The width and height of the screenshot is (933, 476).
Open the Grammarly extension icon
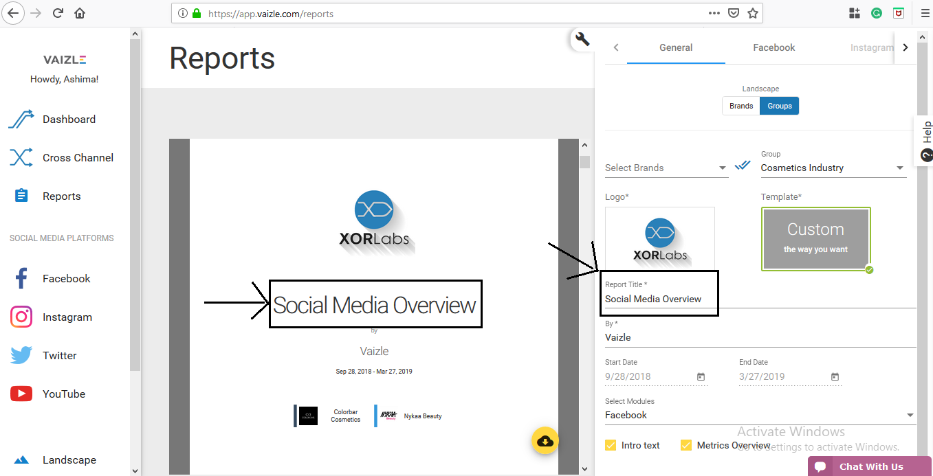pos(877,13)
